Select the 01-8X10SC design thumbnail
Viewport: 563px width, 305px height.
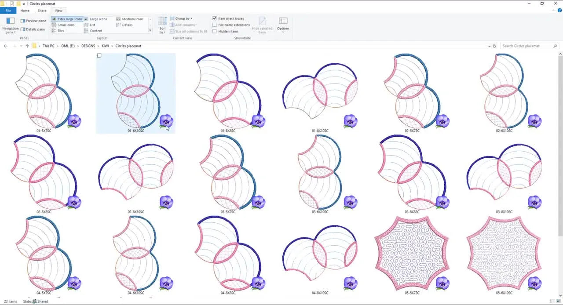pyautogui.click(x=320, y=90)
